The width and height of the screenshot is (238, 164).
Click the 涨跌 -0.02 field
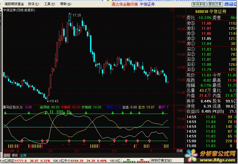(x=199, y=80)
